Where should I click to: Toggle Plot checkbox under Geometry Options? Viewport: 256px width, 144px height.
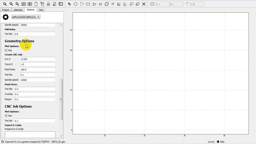[x=6, y=50]
